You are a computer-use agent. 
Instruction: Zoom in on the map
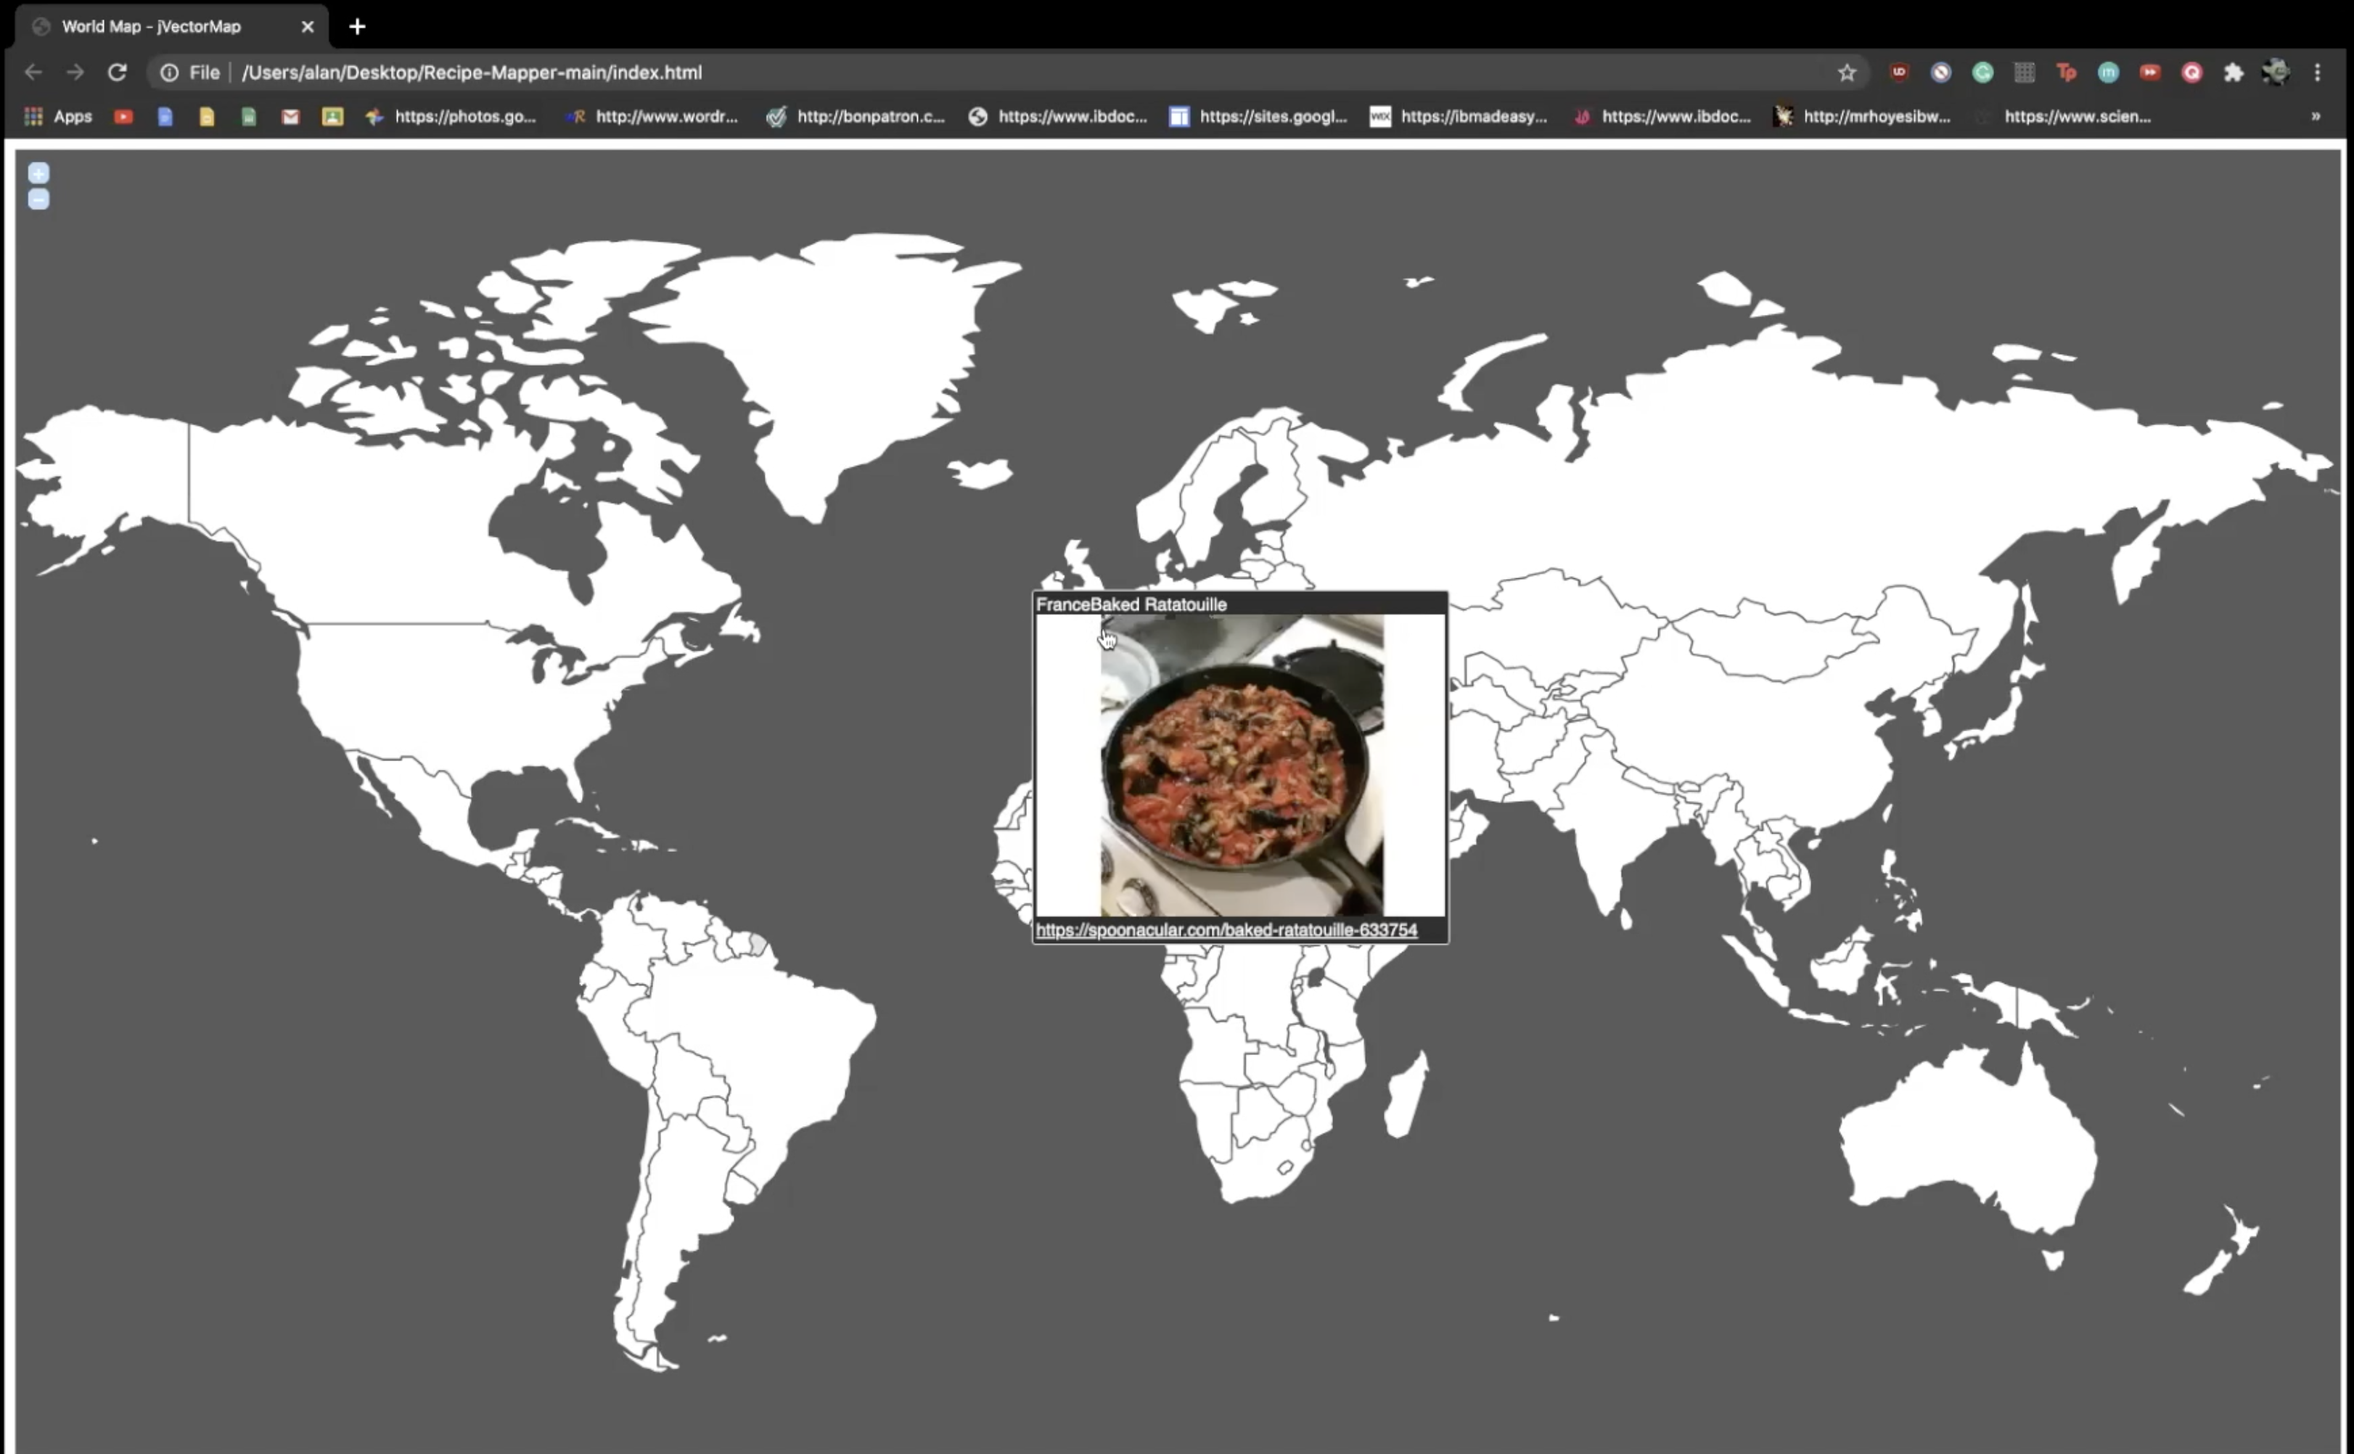pyautogui.click(x=38, y=173)
